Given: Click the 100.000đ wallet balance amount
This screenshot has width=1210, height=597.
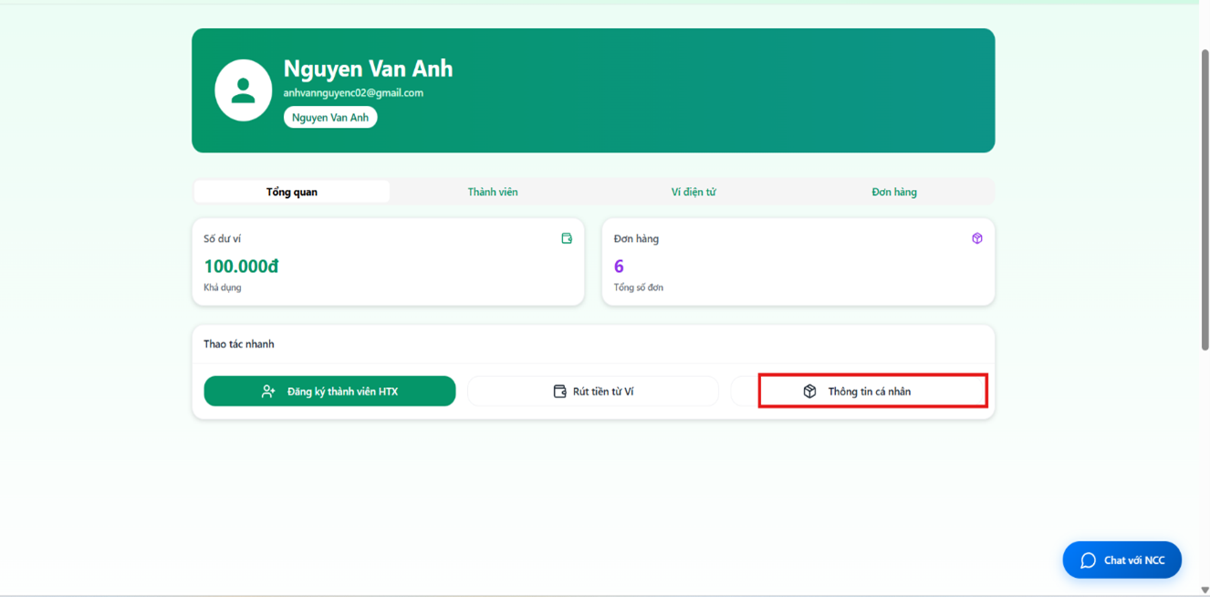Looking at the screenshot, I should pos(241,266).
